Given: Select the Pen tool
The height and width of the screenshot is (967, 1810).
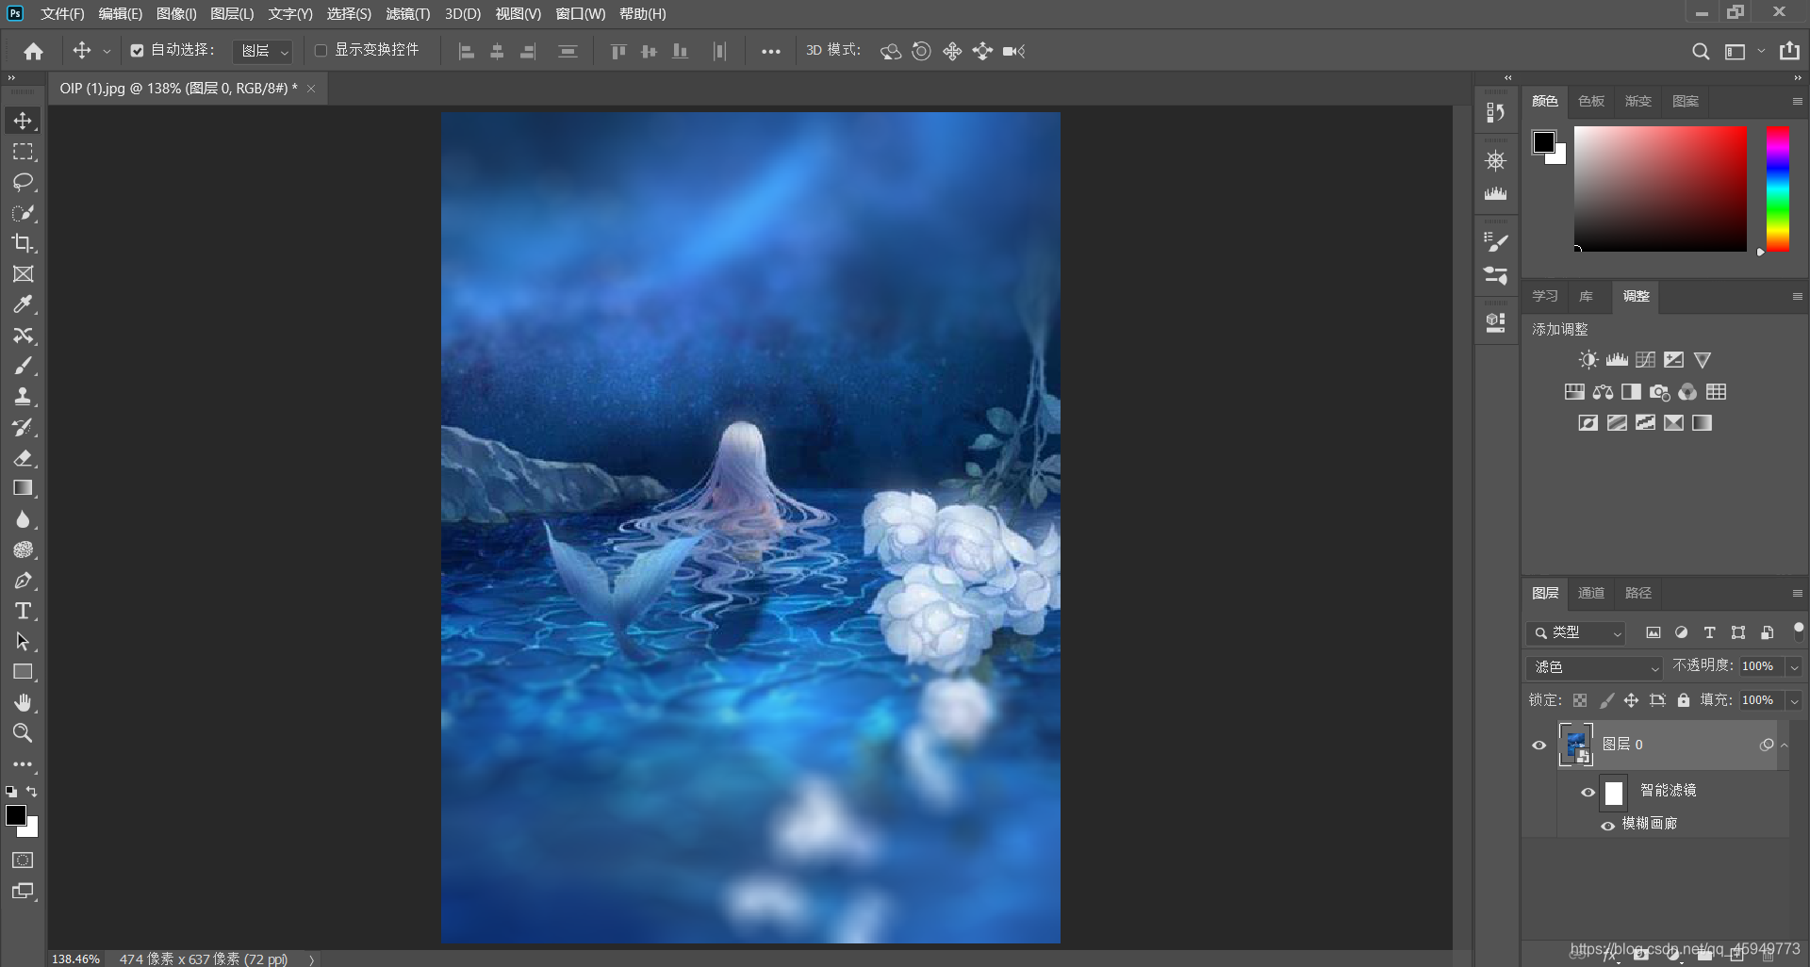Looking at the screenshot, I should 23,581.
